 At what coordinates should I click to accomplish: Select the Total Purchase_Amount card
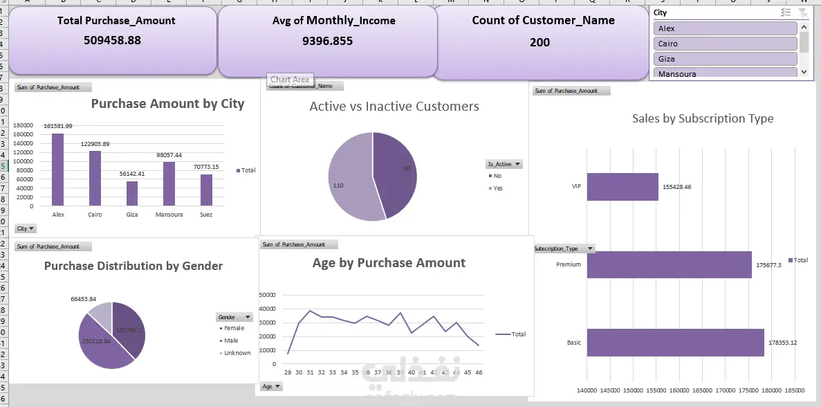coord(113,40)
